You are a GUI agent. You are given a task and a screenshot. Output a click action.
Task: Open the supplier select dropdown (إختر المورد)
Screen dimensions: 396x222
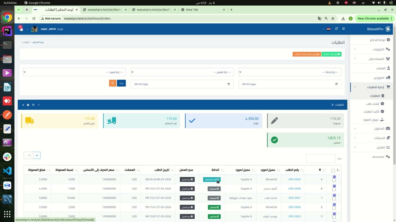[x=74, y=72]
